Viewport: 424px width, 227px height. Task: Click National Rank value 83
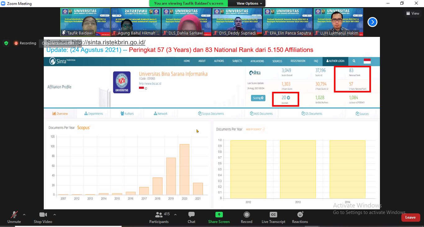coord(351,70)
